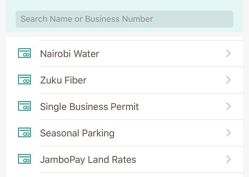Tap the JamboPay Land Rates label

(88, 160)
